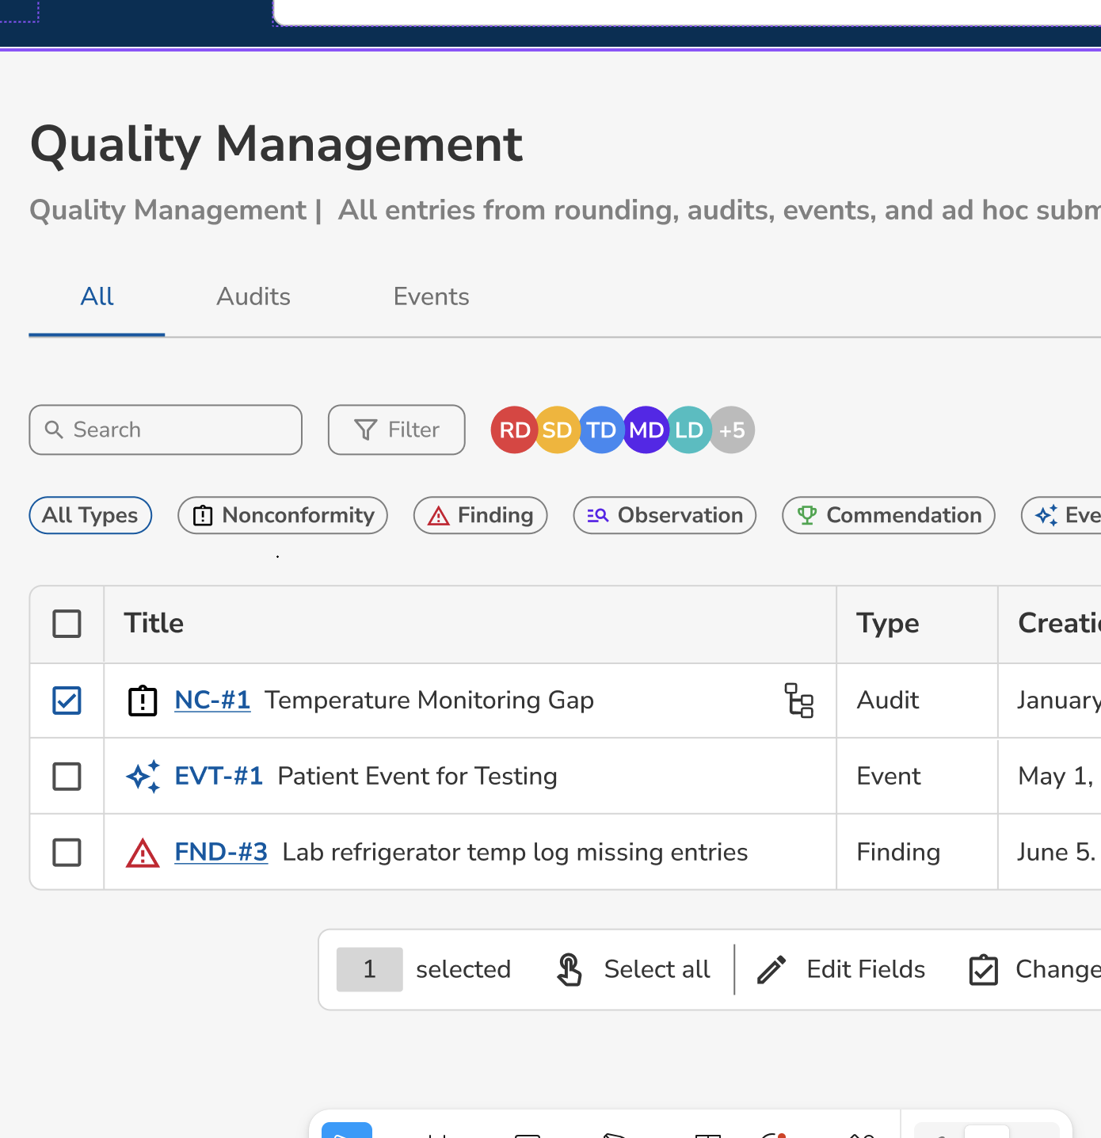Viewport: 1101px width, 1138px height.
Task: Click the MD user avatar
Action: tap(646, 430)
